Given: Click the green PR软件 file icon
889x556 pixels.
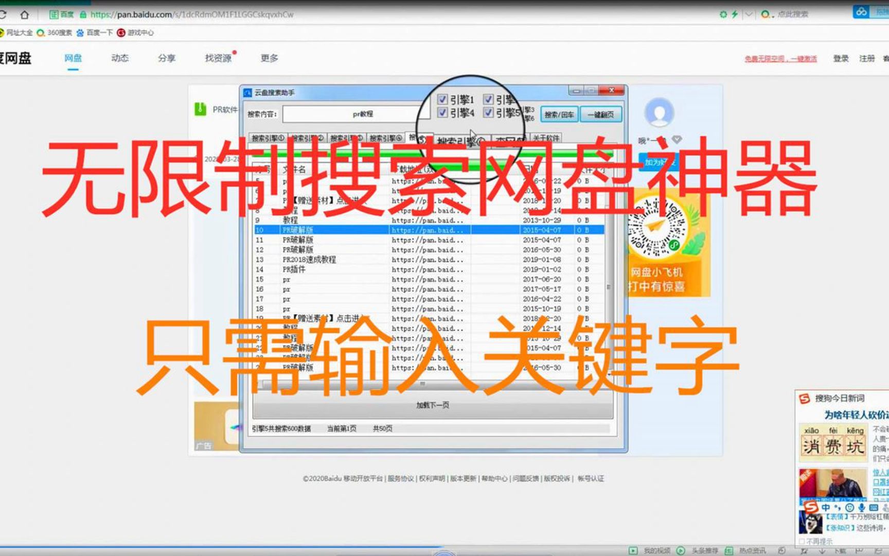Looking at the screenshot, I should [200, 109].
